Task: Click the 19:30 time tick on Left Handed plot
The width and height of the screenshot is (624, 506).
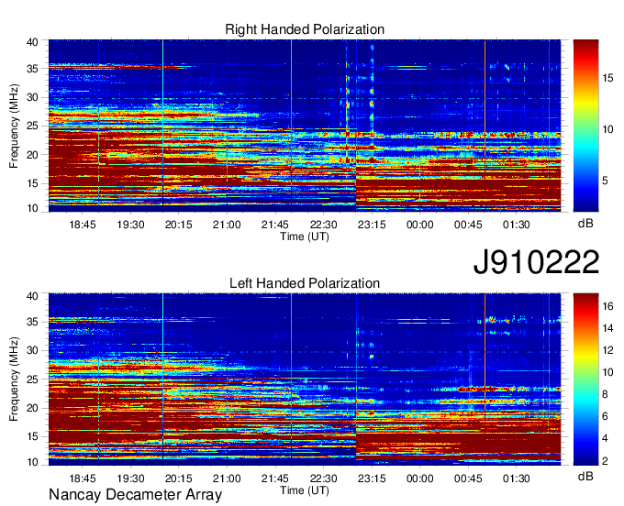Action: pyautogui.click(x=130, y=478)
